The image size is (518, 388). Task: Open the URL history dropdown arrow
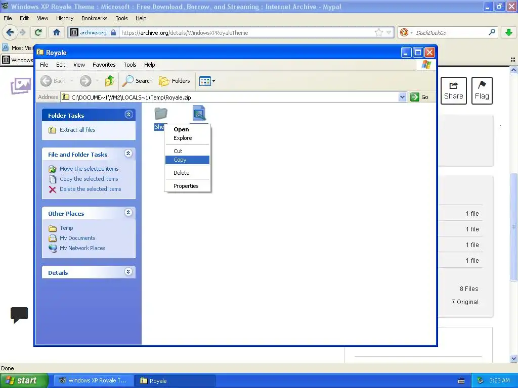pos(389,32)
